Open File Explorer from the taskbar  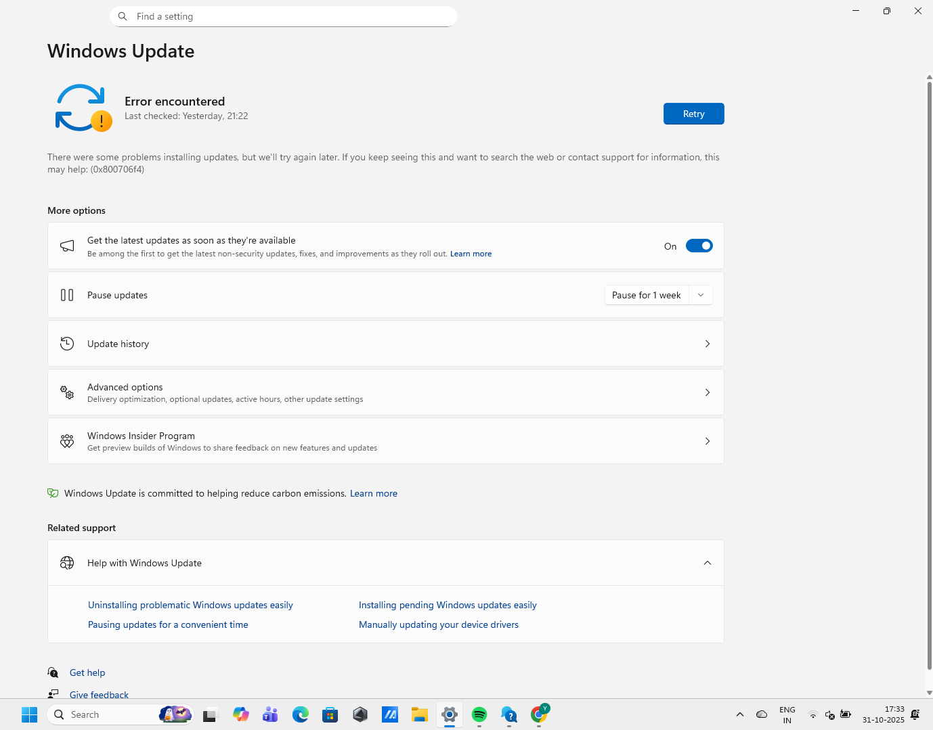click(419, 714)
